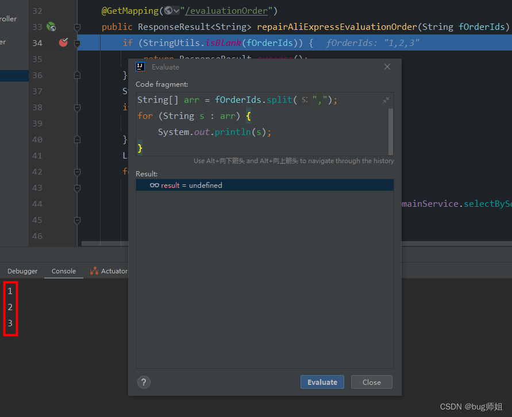The width and height of the screenshot is (512, 417).
Task: Expand the fold arrow beside line 38
Action: tap(76, 107)
